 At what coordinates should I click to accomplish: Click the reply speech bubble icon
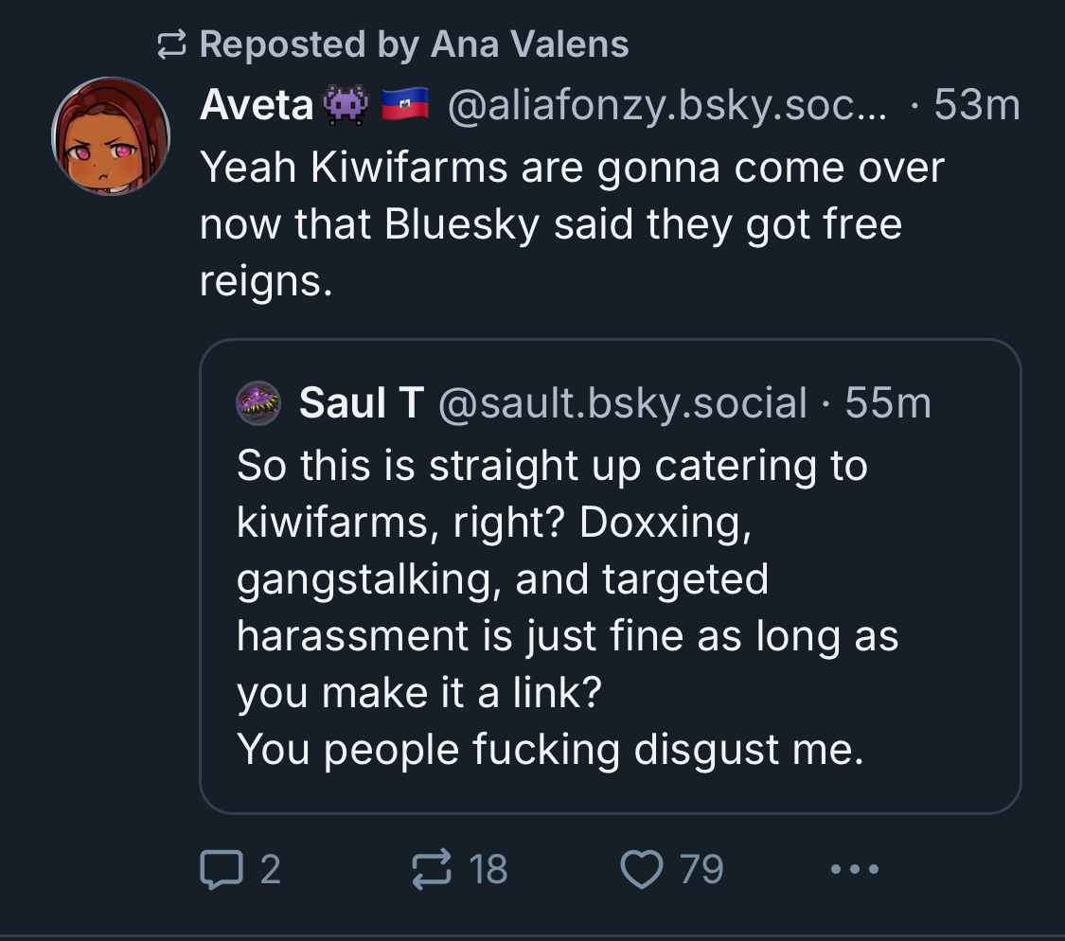[x=219, y=869]
